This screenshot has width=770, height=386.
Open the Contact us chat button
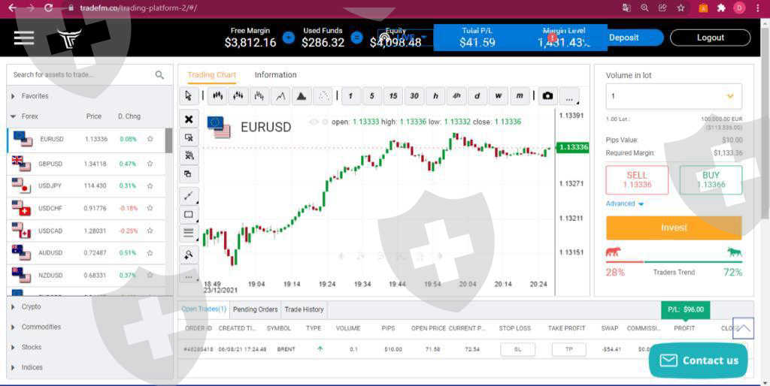[698, 360]
